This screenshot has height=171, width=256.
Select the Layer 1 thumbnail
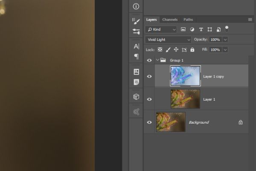(185, 99)
